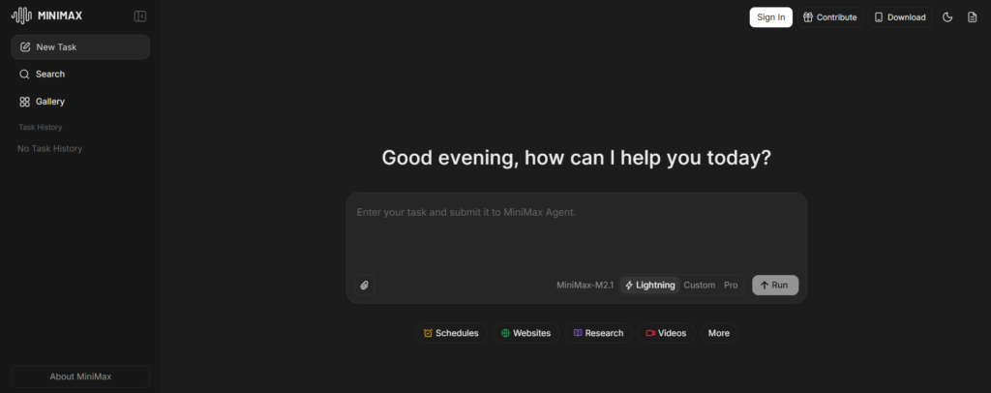Click the task input text field
This screenshot has width=991, height=393.
576,232
